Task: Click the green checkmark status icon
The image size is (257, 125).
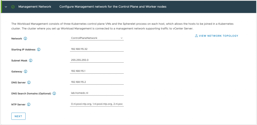Action: pos(13,7)
